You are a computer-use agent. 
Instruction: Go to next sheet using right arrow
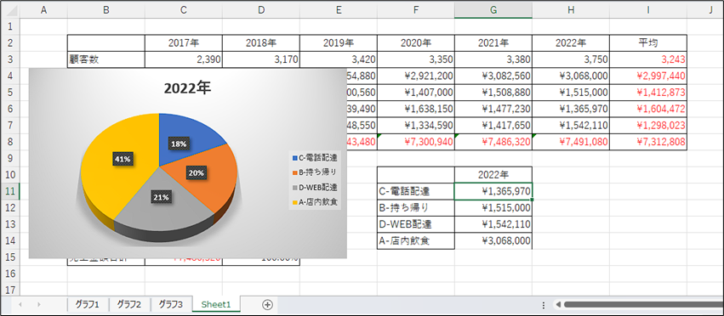click(39, 304)
